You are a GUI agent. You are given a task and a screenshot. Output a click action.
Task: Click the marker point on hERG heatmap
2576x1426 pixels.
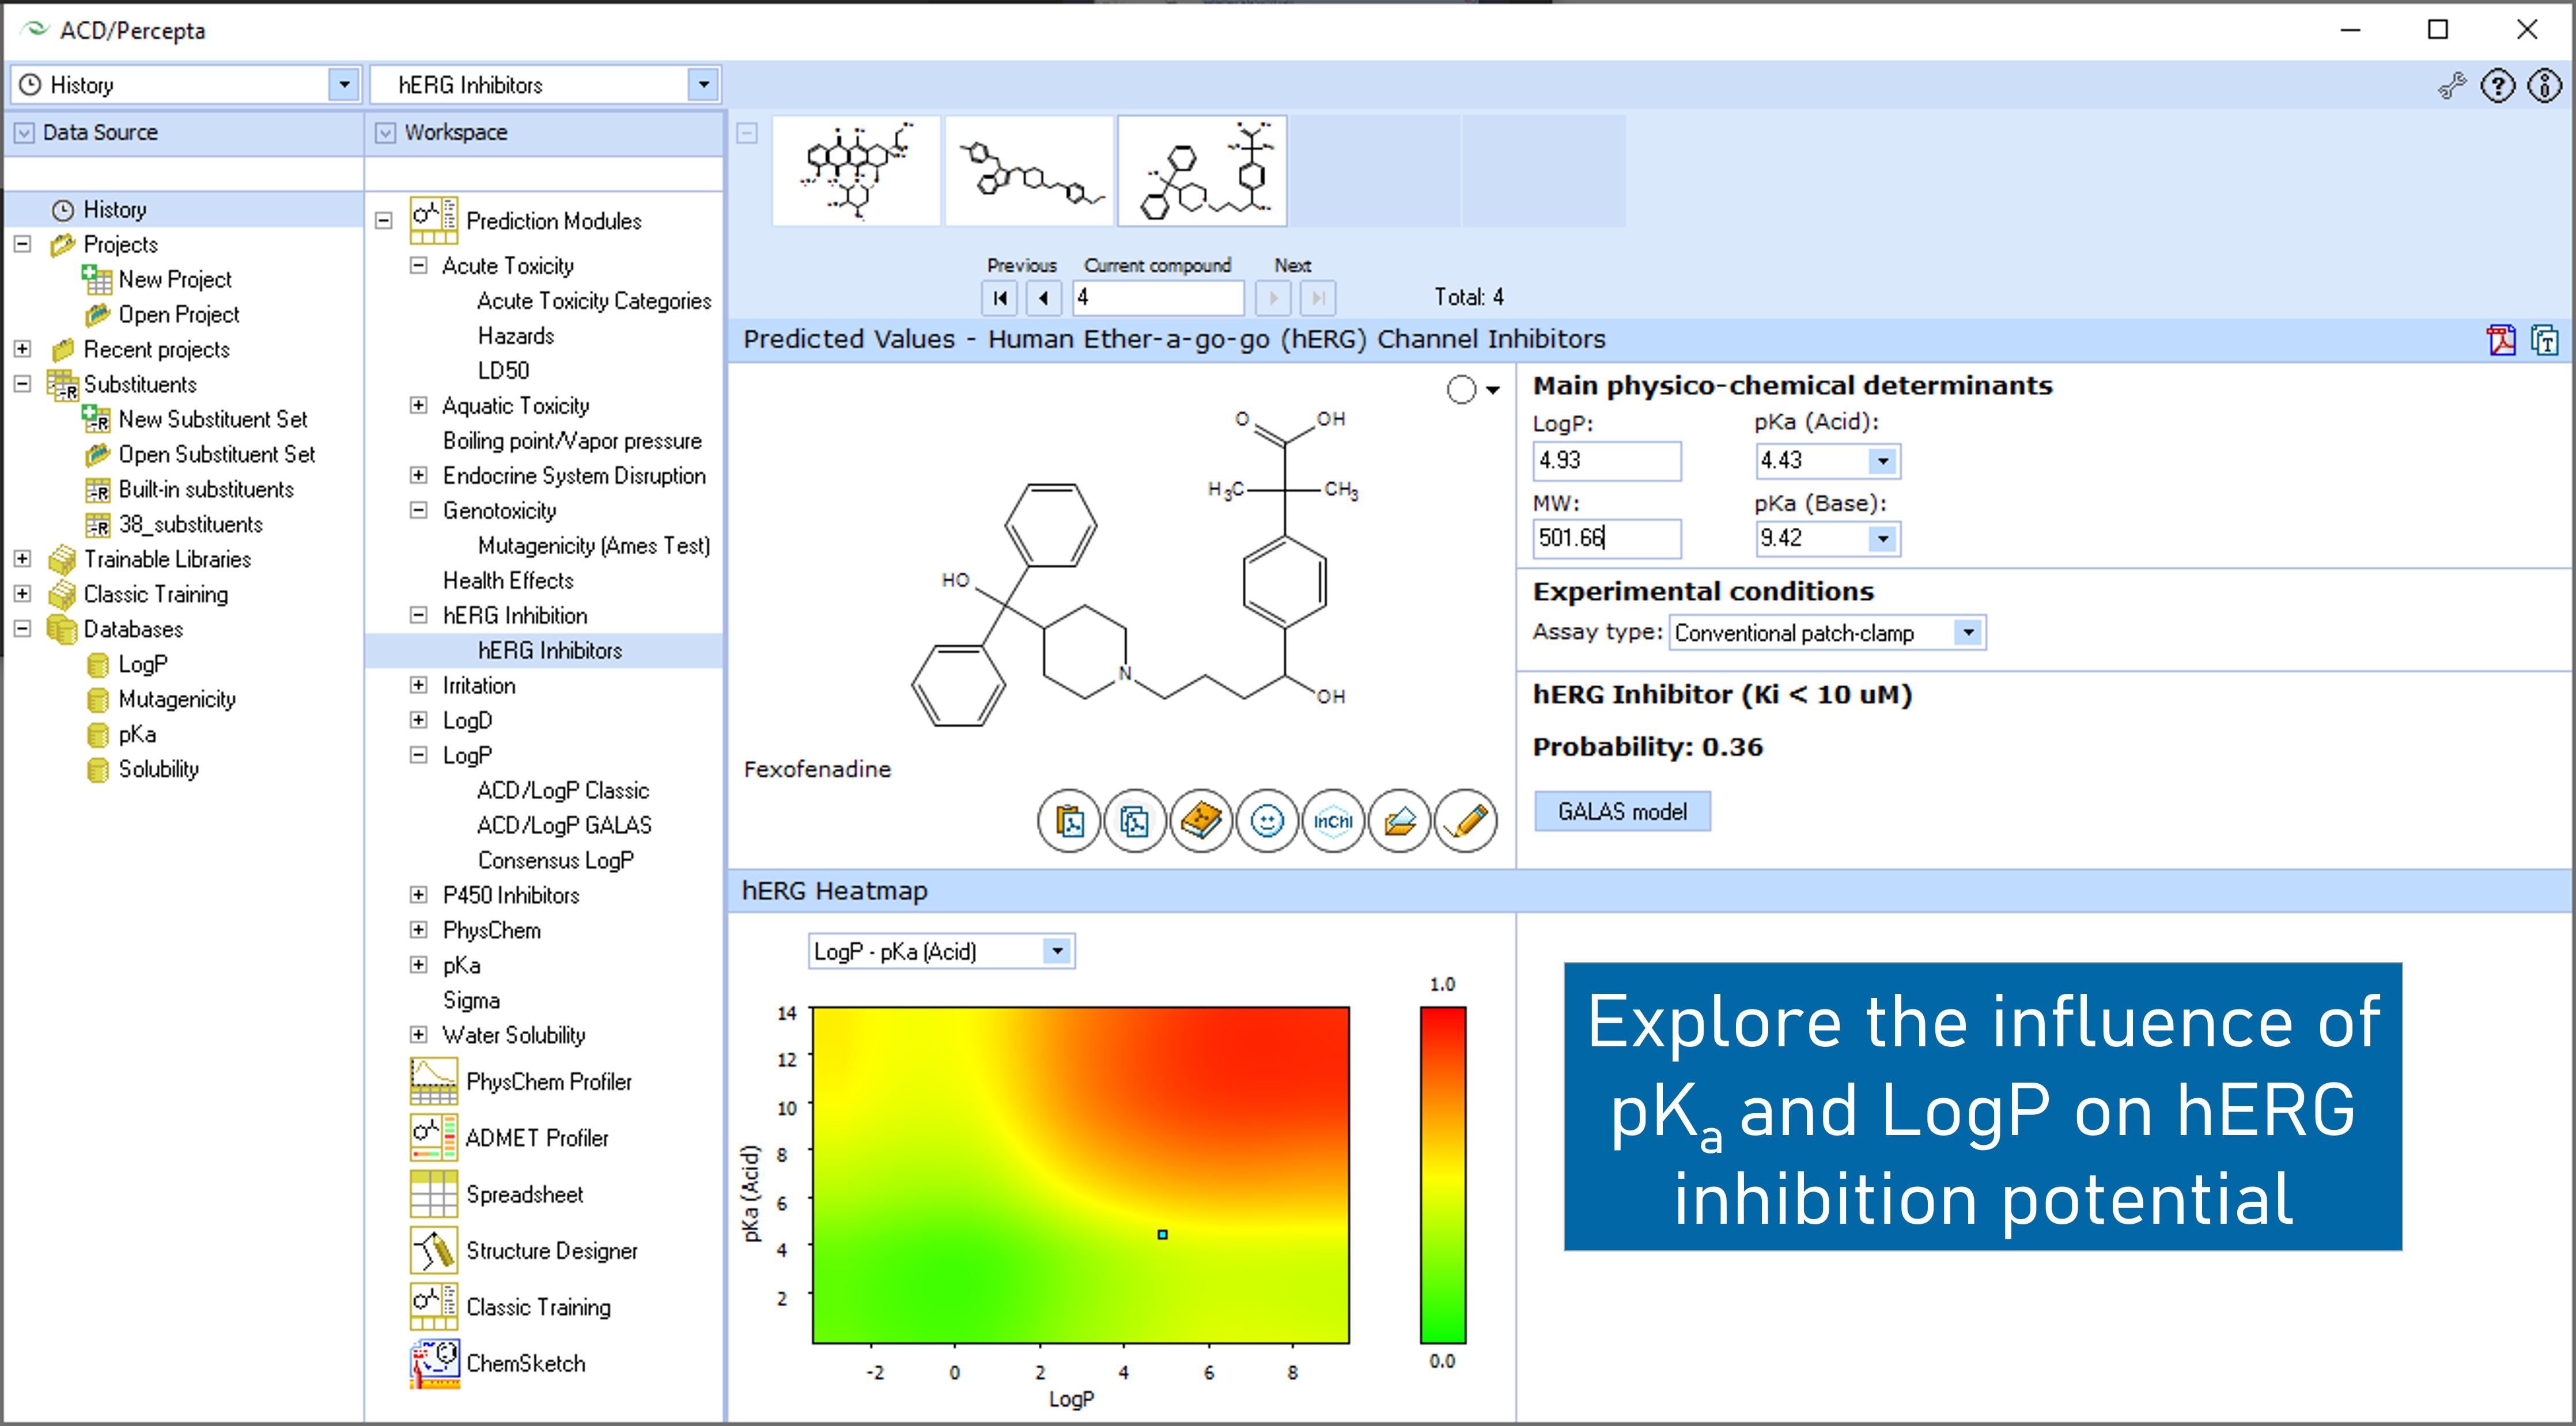click(1162, 1234)
